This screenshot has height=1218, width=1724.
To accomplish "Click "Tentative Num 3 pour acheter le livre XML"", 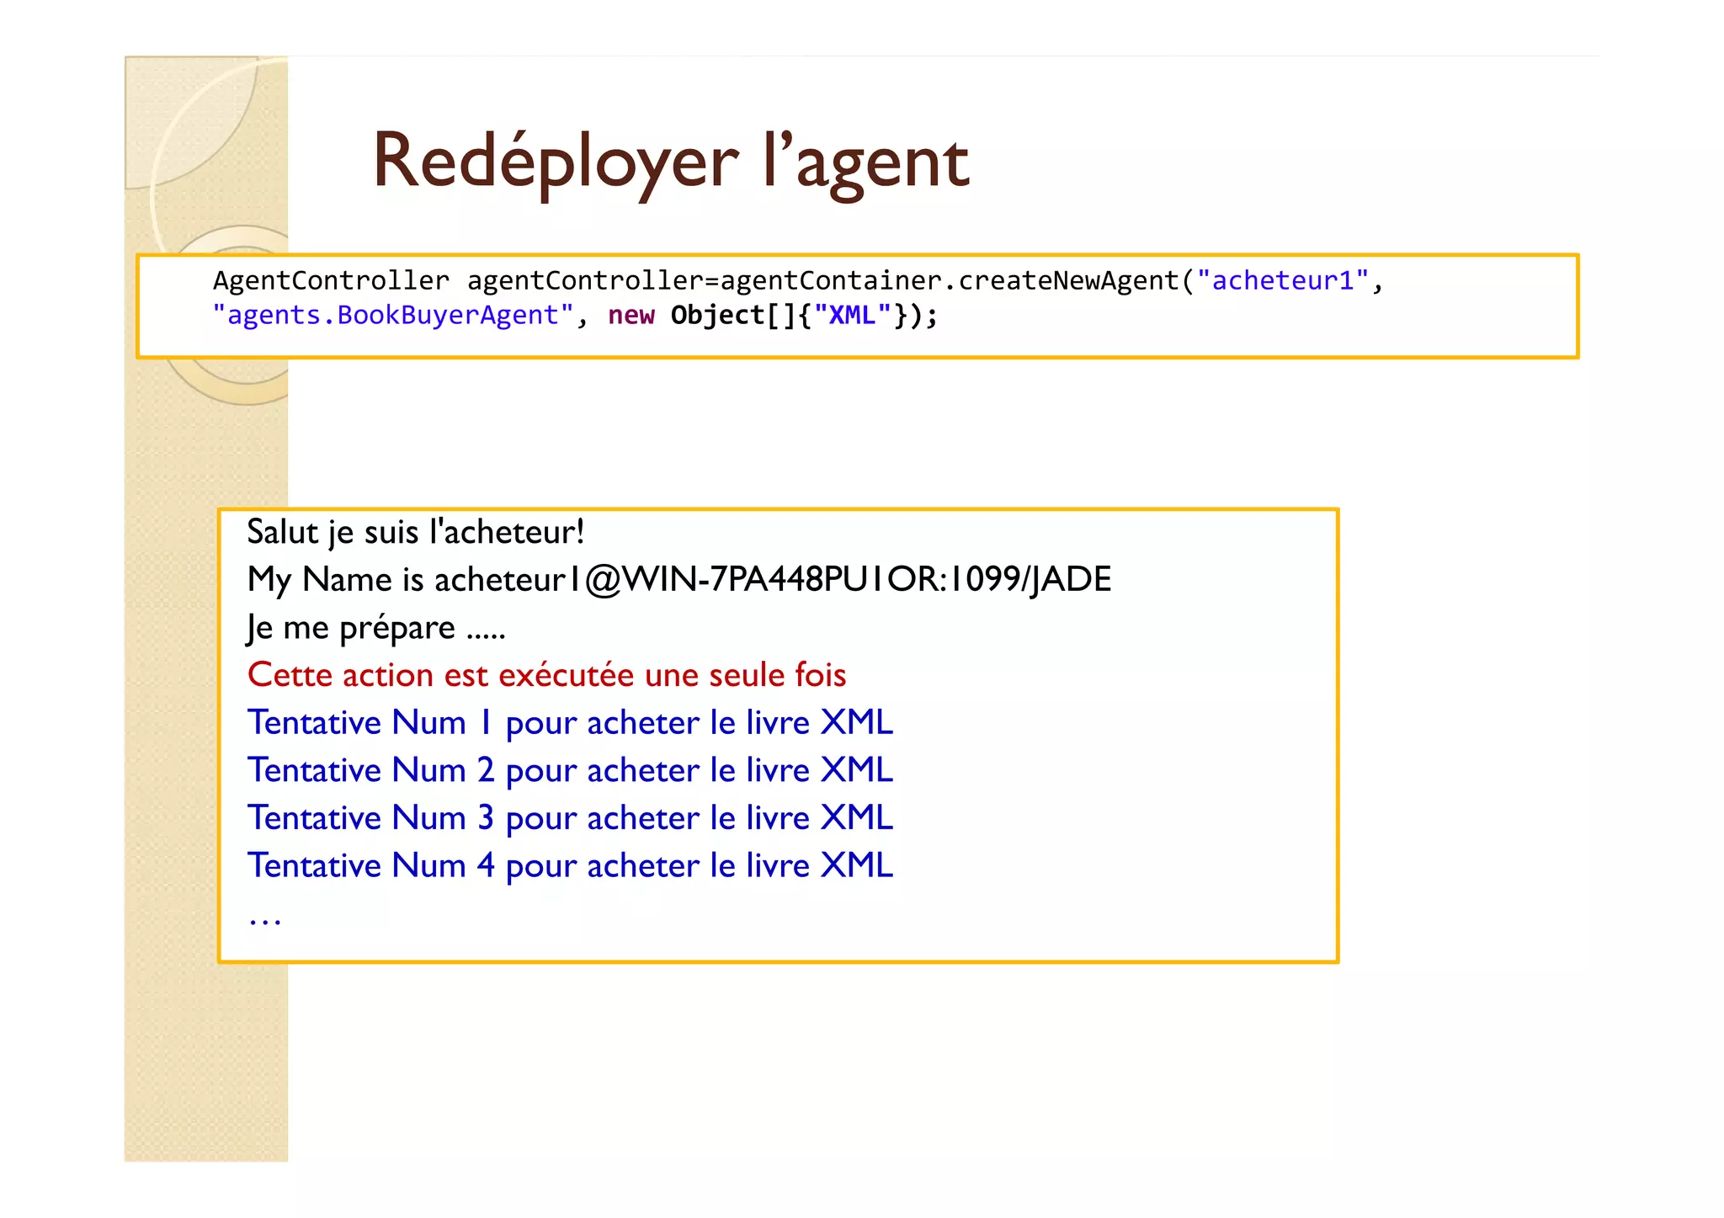I will [x=570, y=818].
